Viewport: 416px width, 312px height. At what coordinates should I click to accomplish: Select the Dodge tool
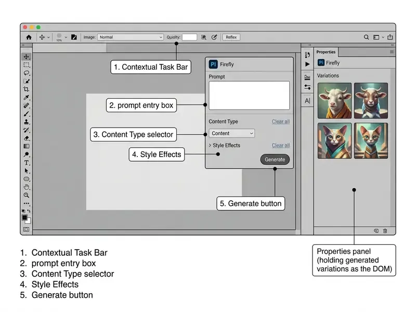27,154
